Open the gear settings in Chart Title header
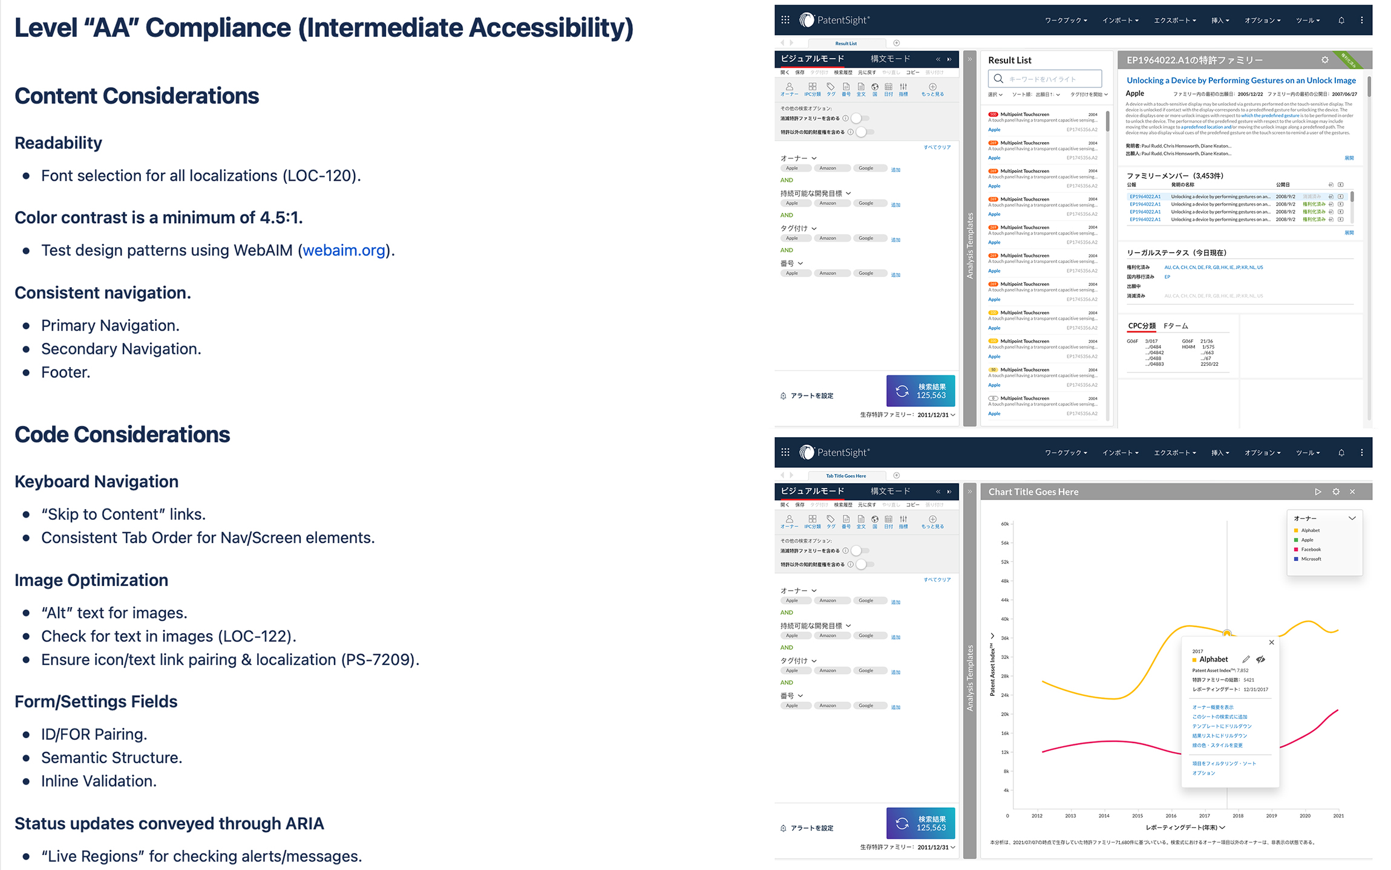The height and width of the screenshot is (870, 1391). (x=1336, y=492)
